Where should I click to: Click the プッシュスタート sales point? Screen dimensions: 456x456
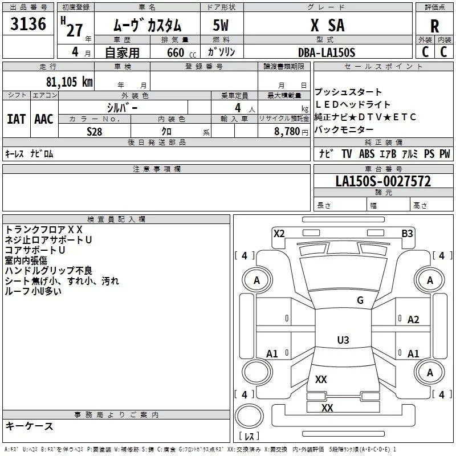click(x=348, y=92)
